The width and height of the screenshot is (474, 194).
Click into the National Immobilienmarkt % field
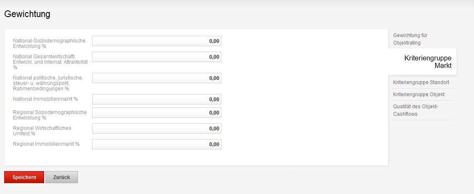click(156, 99)
